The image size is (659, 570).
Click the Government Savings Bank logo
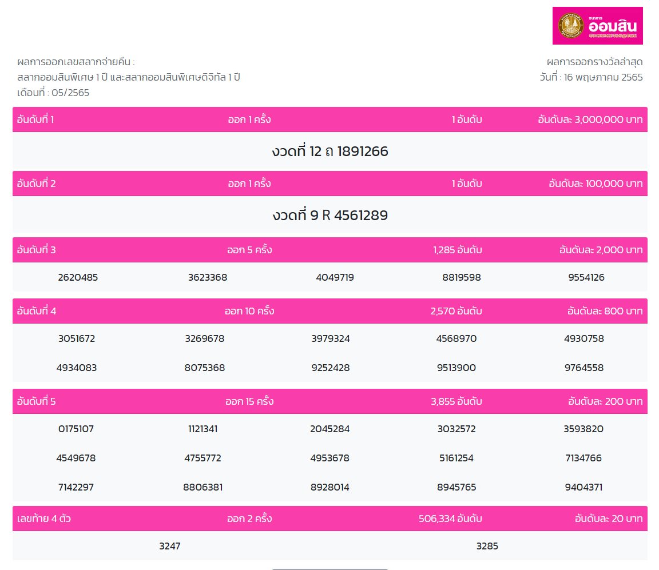[x=597, y=26]
